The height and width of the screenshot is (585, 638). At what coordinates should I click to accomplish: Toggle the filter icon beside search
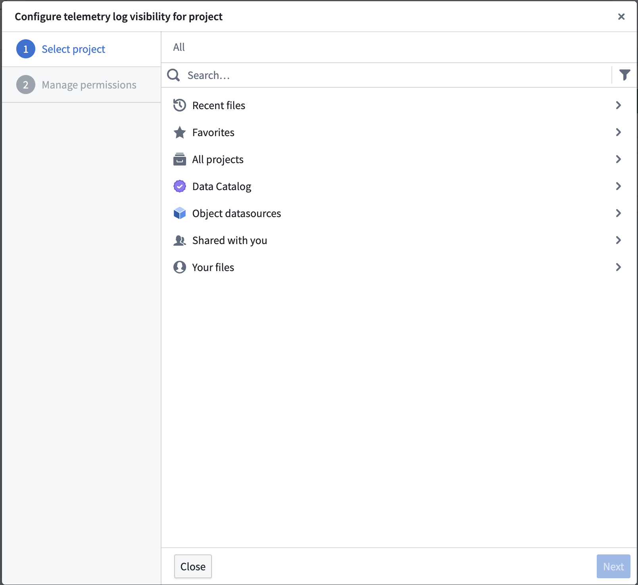[x=625, y=75]
